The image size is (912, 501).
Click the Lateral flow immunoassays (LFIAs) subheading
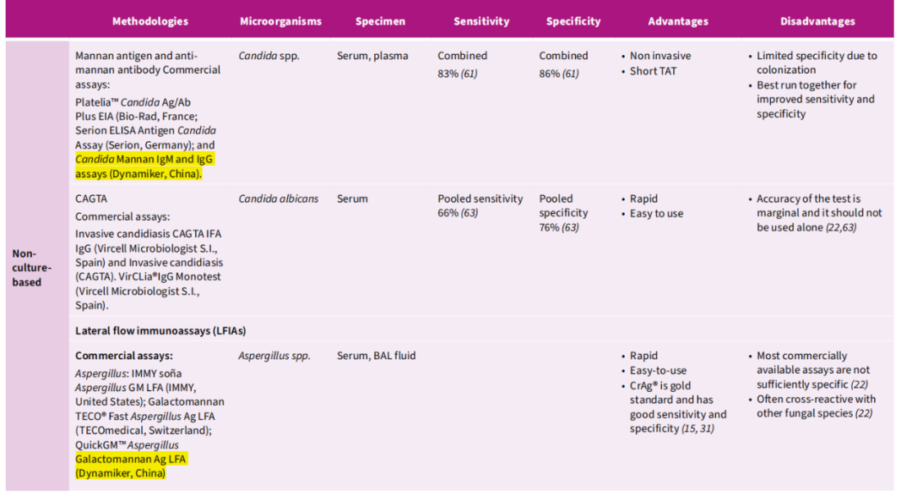pos(160,330)
